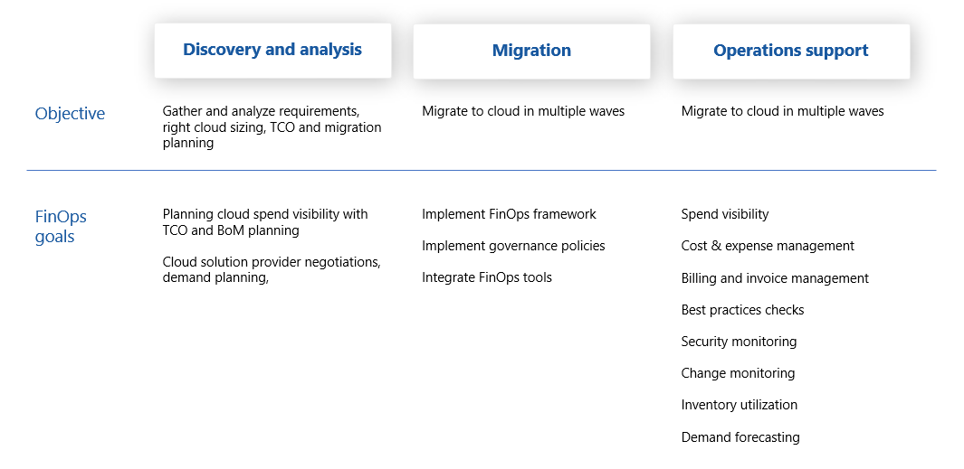Select Best practices checks item
The image size is (964, 469).
point(742,310)
